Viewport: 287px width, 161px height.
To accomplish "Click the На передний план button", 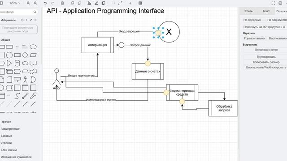I will [254, 20].
